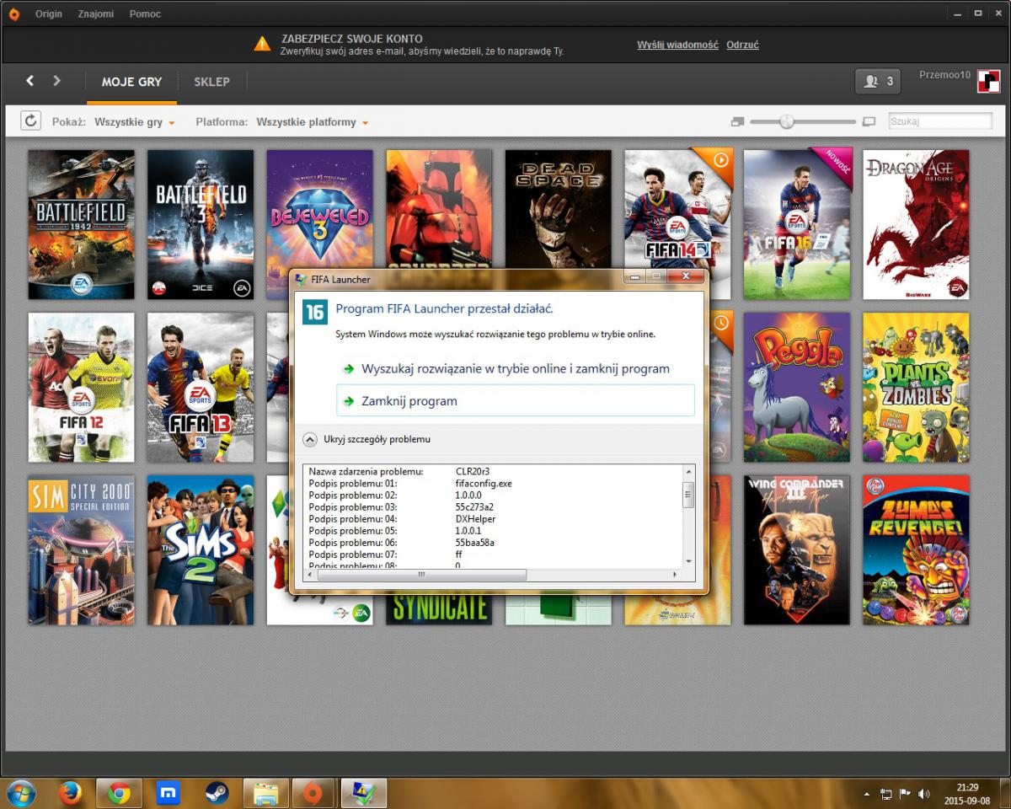Close the FIFA Launcher error dialog
Viewport: 1011px width, 809px height.
coord(686,276)
